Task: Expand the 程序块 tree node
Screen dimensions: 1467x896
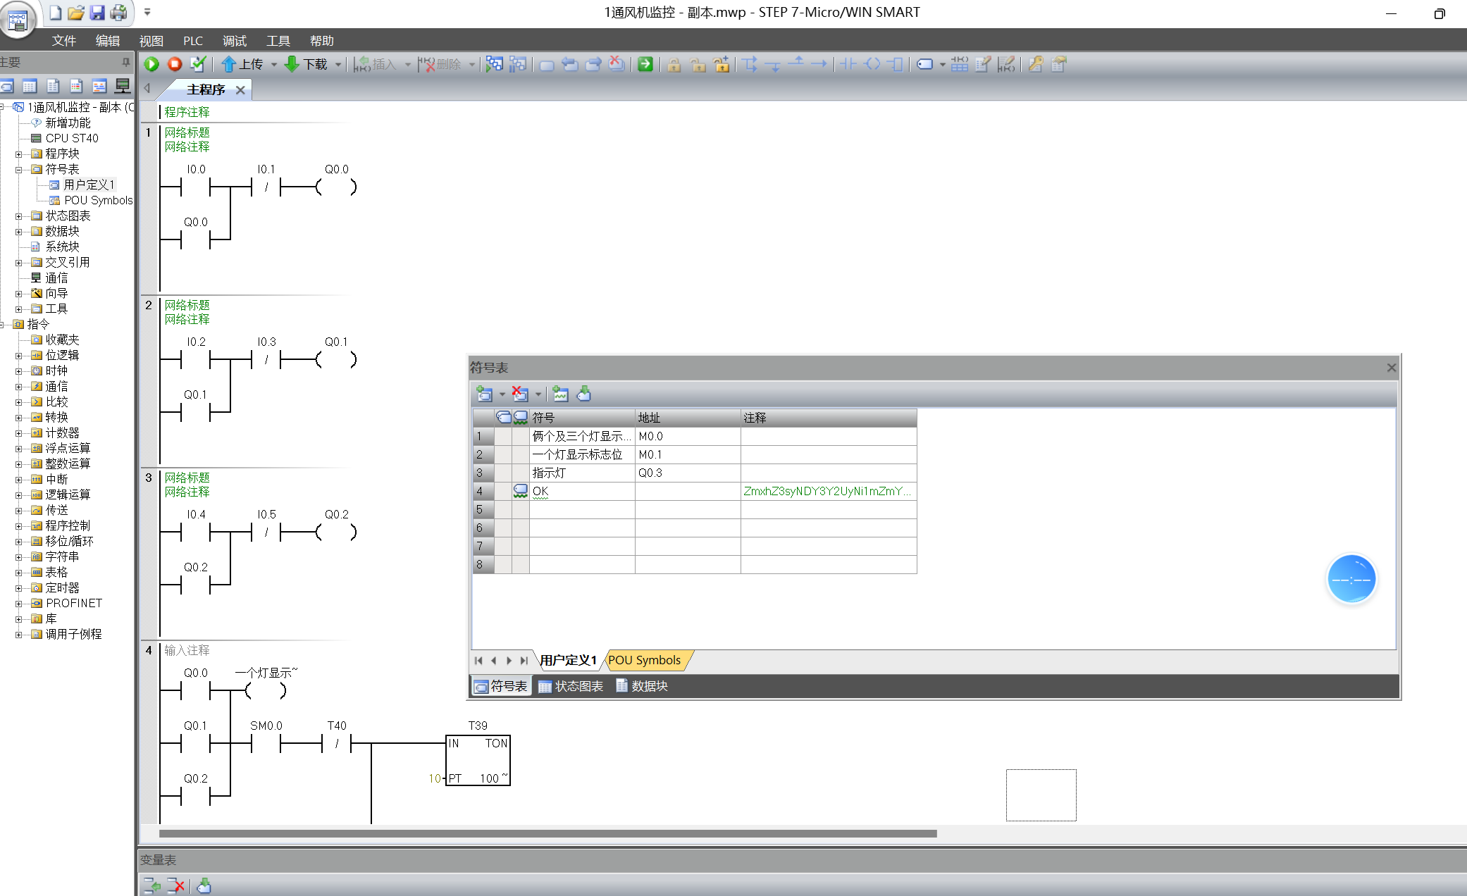Action: 19,154
